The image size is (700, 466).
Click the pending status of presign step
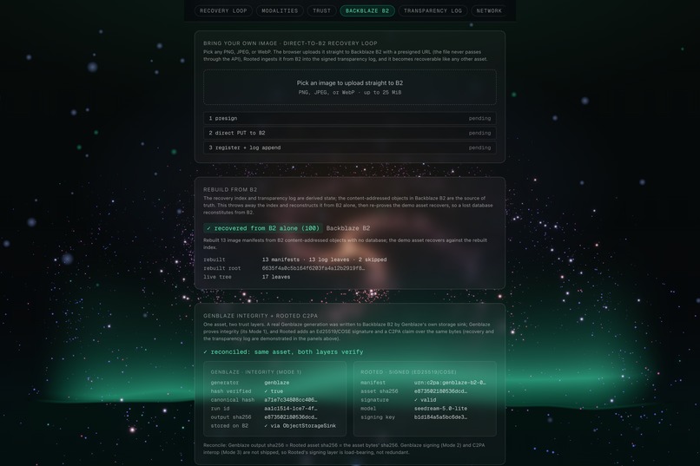479,118
